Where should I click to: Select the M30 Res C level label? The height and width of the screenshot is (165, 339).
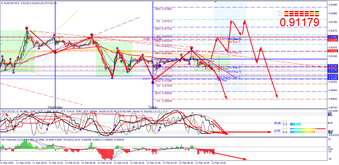(x=234, y=53)
